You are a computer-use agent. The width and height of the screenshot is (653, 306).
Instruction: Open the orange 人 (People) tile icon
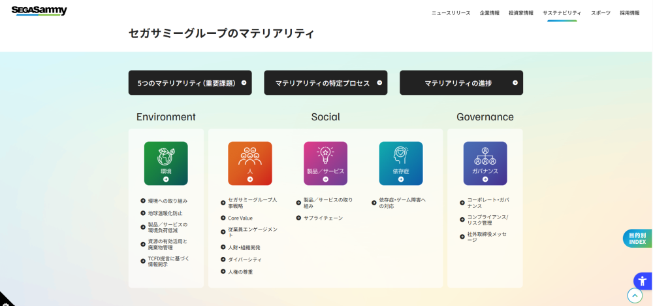249,163
